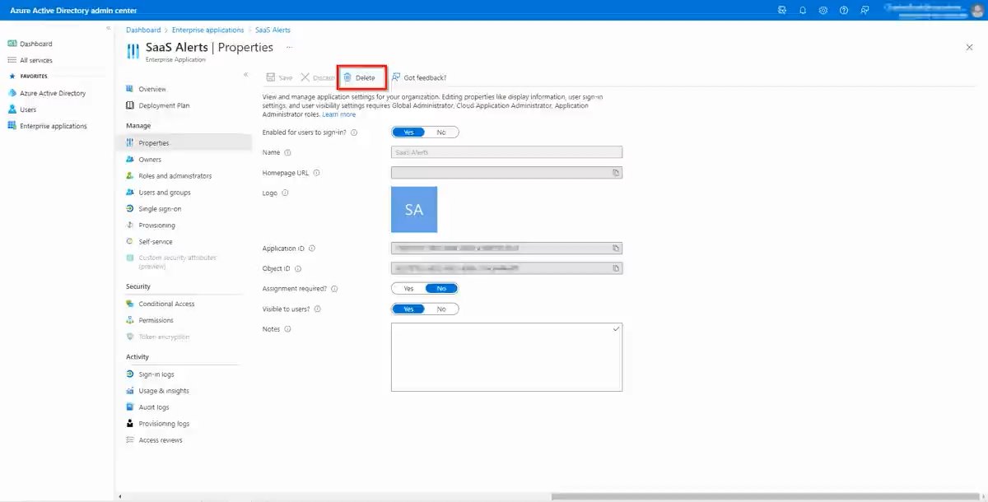The height and width of the screenshot is (502, 988).
Task: Click Got feedback? in the toolbar
Action: (419, 77)
